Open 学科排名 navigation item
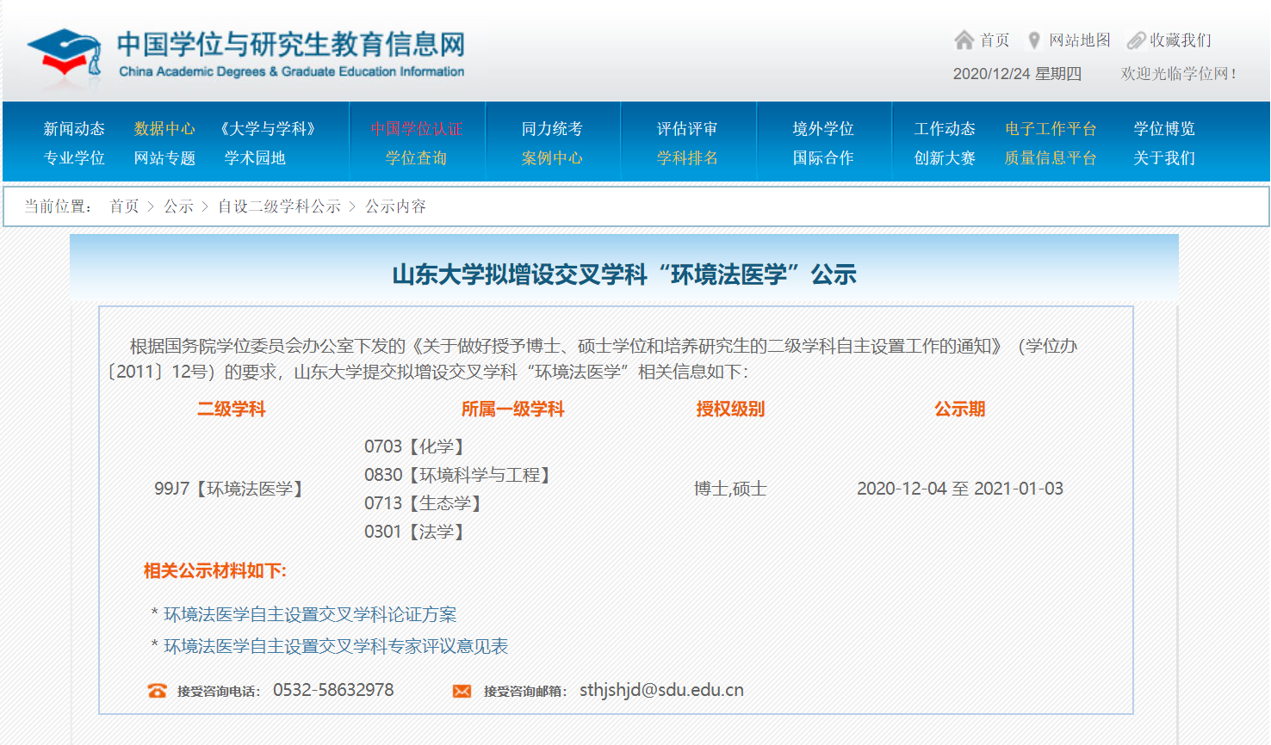 (687, 158)
